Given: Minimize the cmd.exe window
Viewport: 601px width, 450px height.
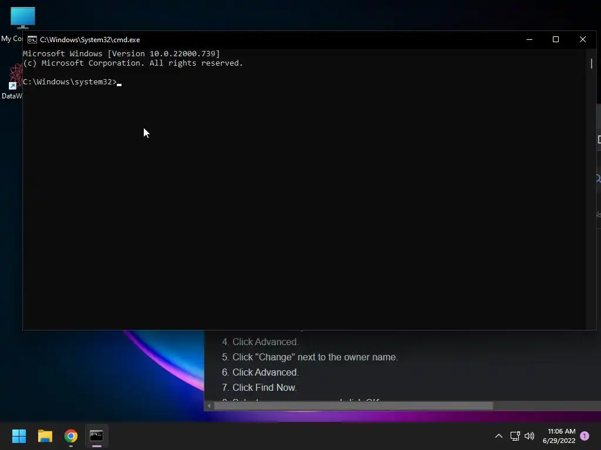Looking at the screenshot, I should 529,39.
